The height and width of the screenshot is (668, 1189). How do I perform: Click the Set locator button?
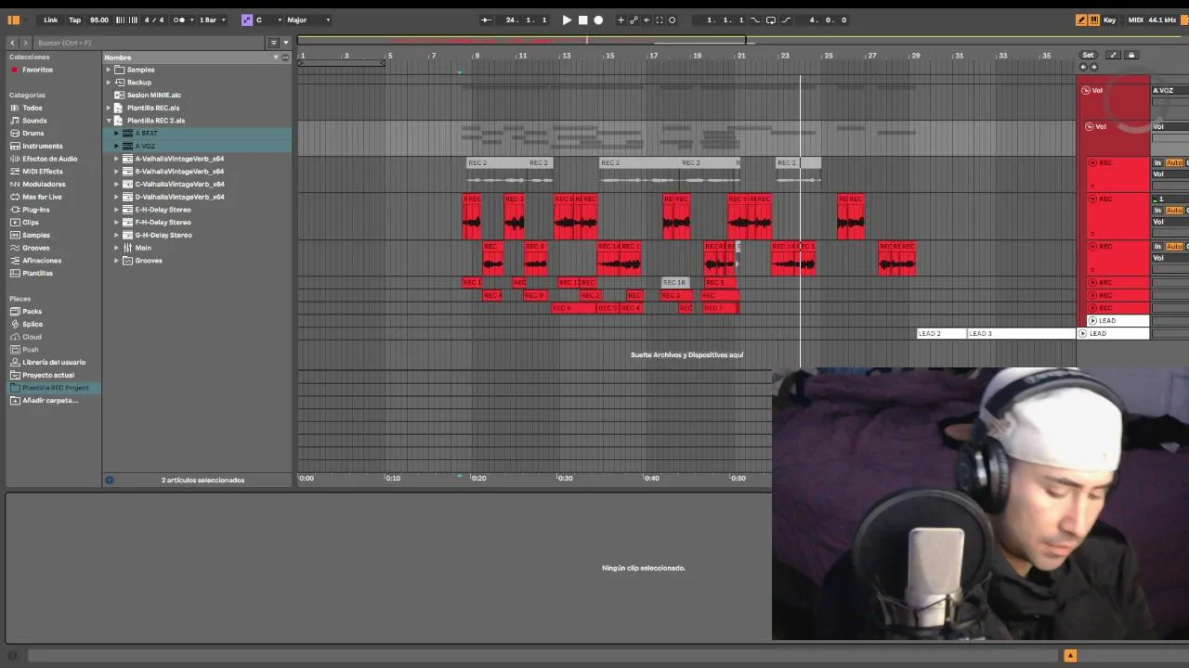point(1088,55)
